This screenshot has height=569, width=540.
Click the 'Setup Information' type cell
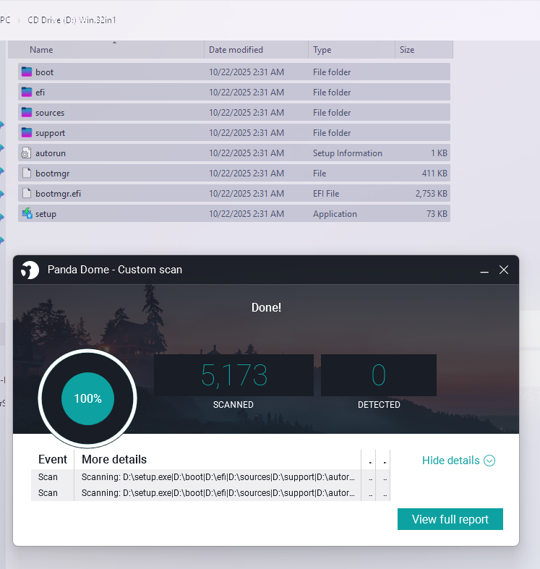coord(347,153)
